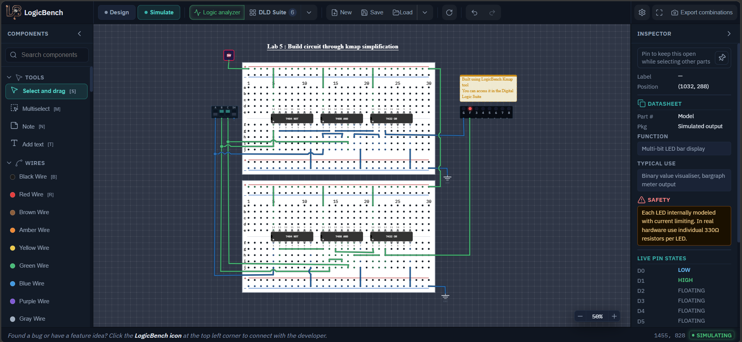The image size is (742, 342).
Task: Toggle the Logic analyzer
Action: click(x=217, y=12)
